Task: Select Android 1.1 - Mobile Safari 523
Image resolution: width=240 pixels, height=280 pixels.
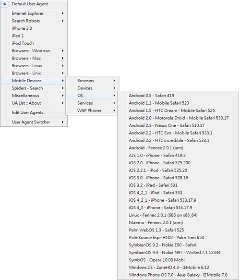Action: click(x=178, y=103)
